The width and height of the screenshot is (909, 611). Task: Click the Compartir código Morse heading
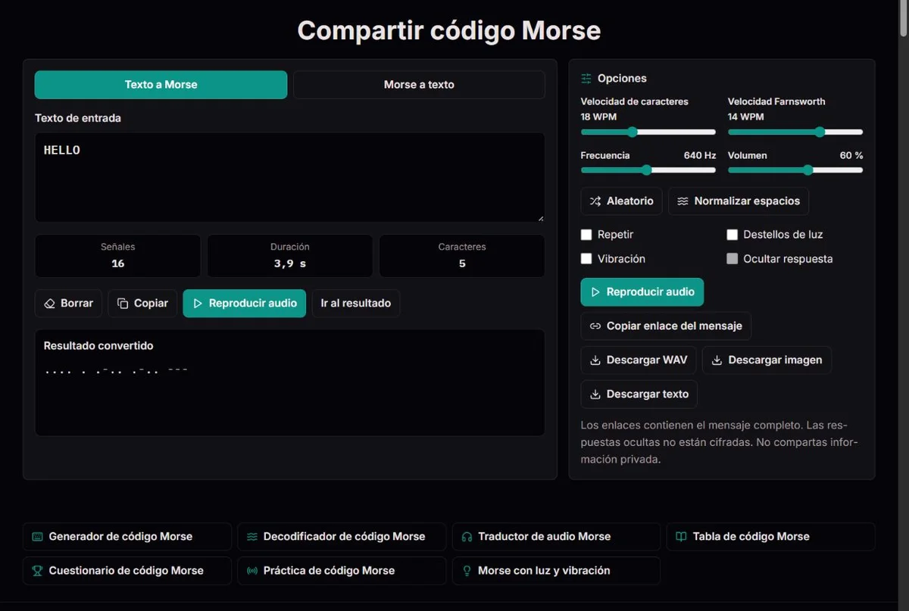tap(449, 30)
